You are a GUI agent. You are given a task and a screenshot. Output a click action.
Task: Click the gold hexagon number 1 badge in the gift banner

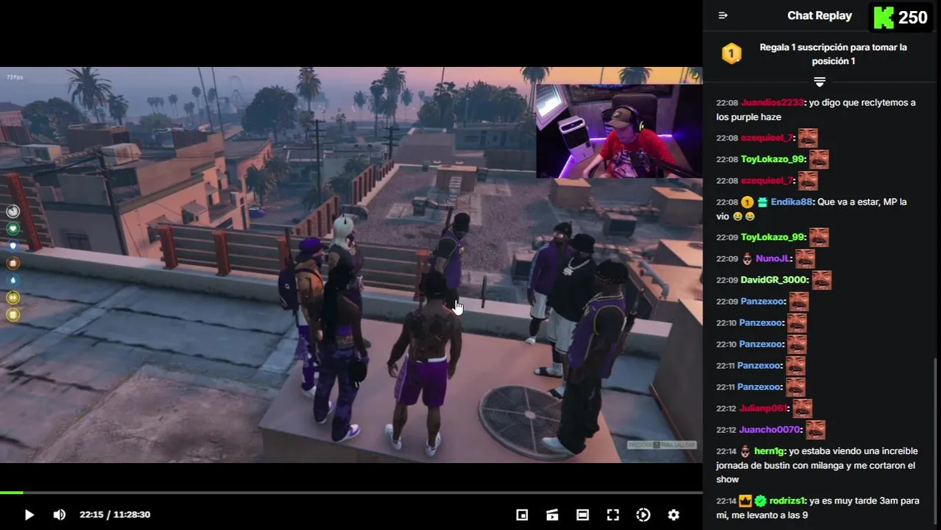coord(731,54)
